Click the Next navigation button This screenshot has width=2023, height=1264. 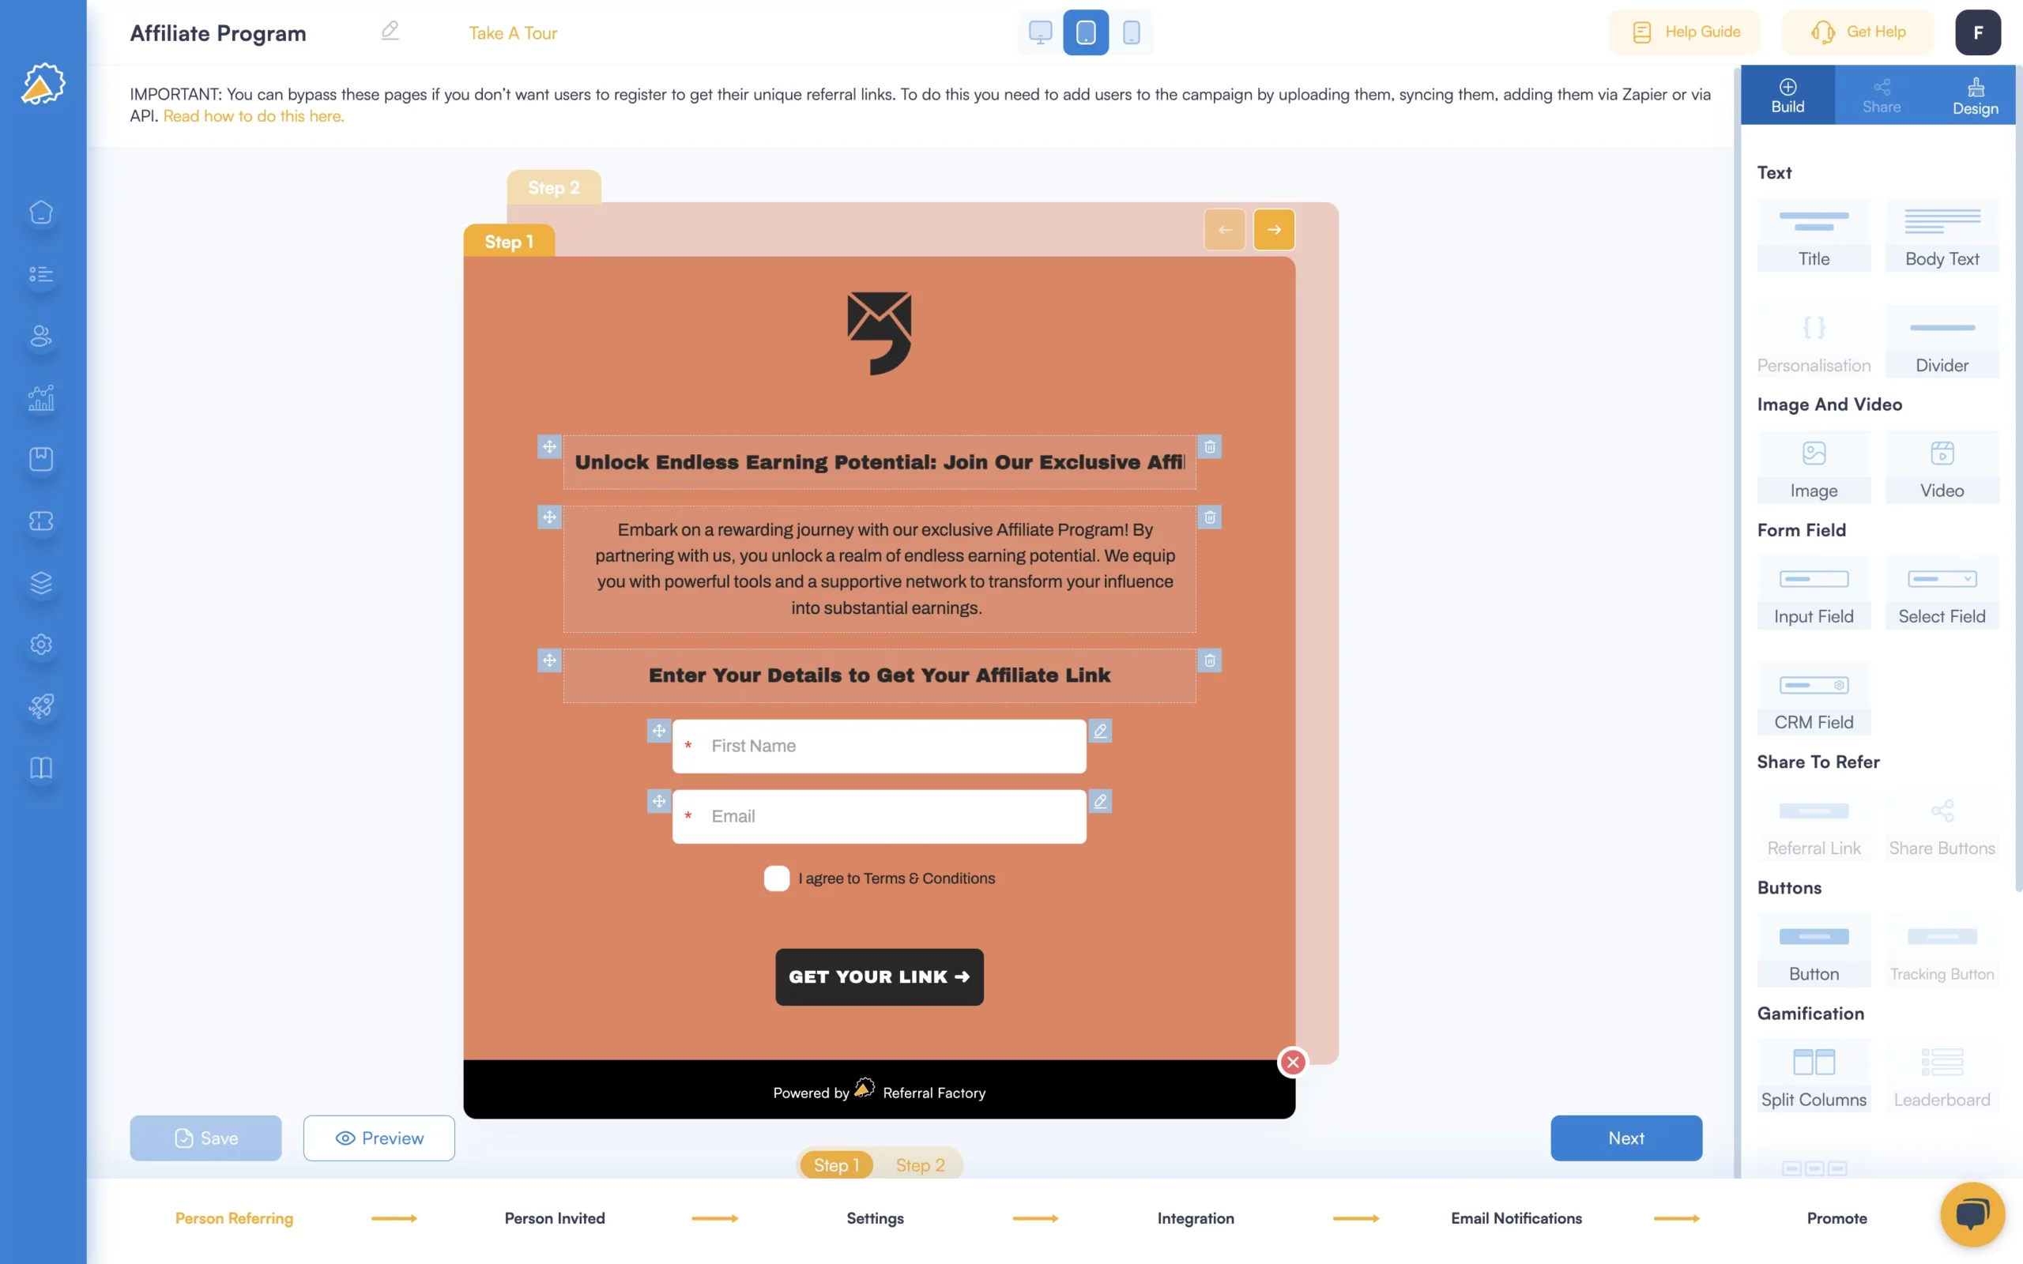click(x=1626, y=1138)
